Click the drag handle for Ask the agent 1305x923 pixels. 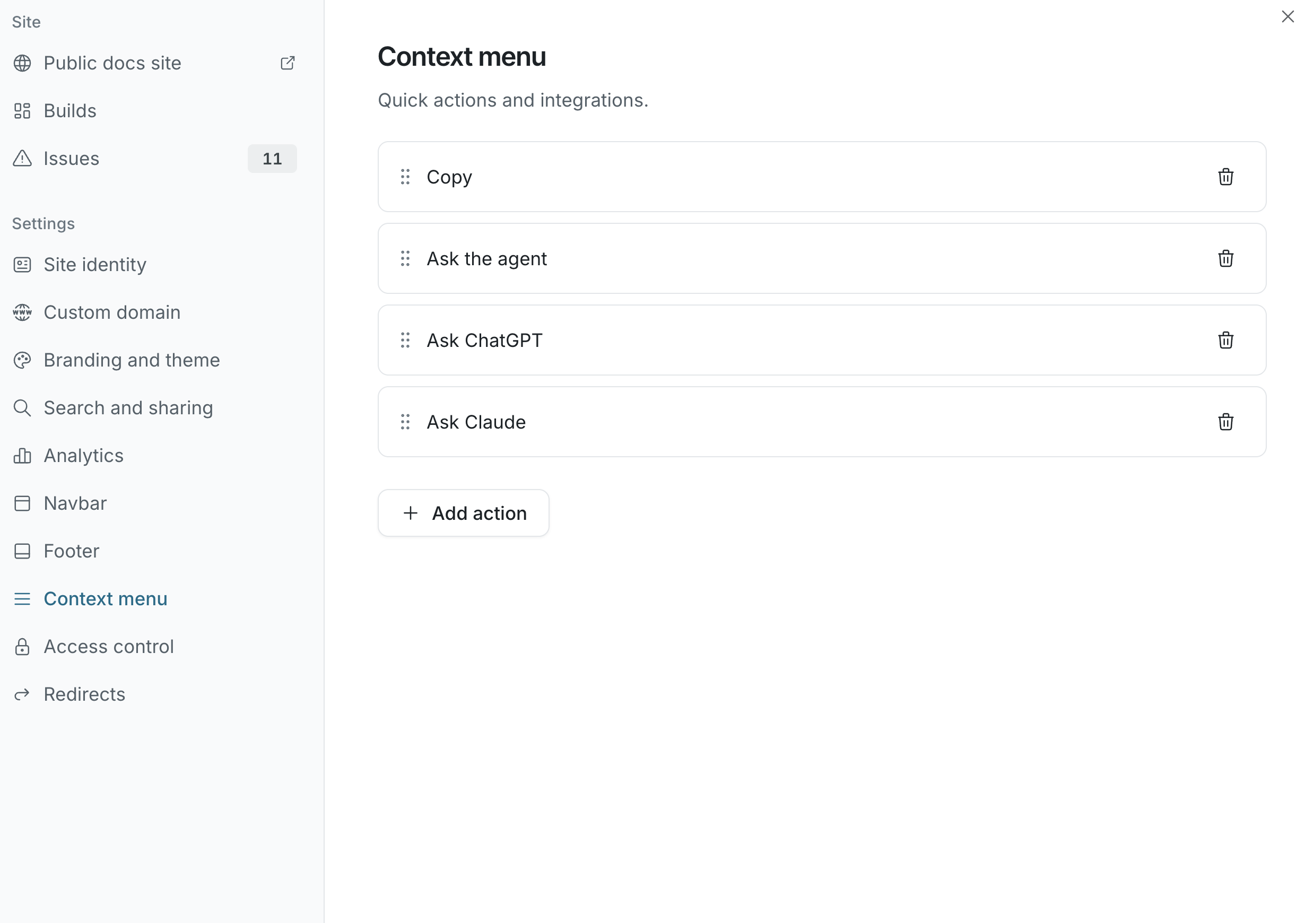click(x=405, y=259)
